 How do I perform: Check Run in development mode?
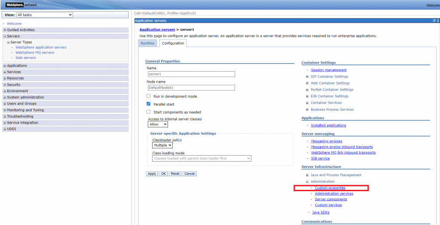[148, 96]
